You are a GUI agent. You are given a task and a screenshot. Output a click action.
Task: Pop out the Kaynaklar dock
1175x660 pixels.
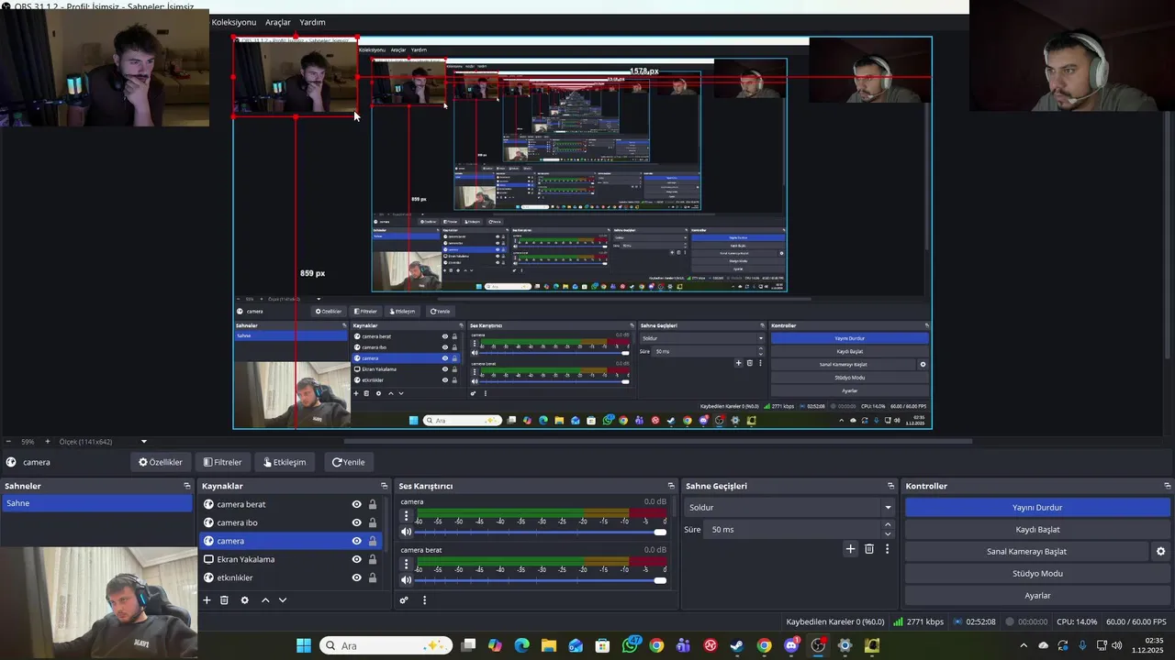click(x=385, y=486)
